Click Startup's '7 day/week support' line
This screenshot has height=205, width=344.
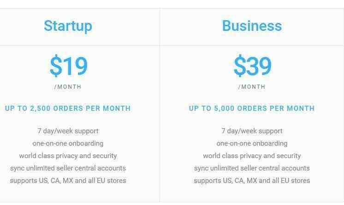click(68, 131)
